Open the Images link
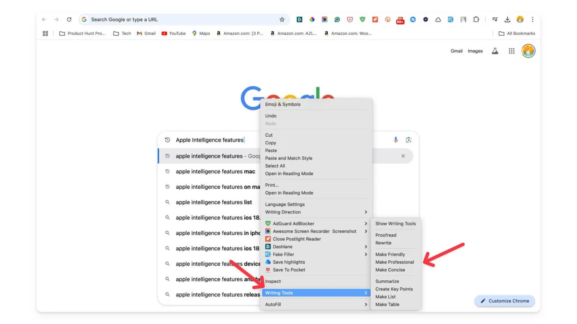 (x=475, y=51)
